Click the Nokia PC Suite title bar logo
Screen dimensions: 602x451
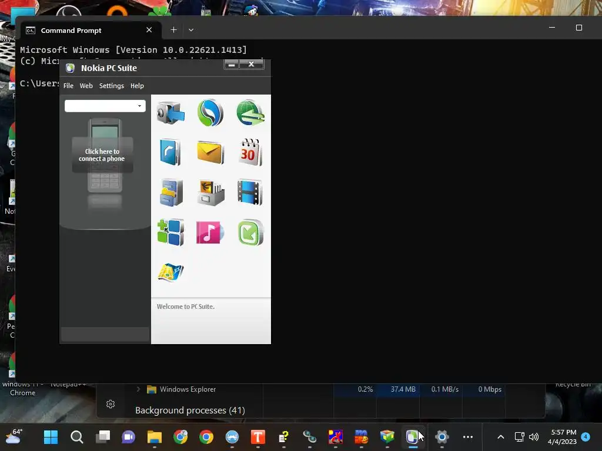tap(70, 68)
